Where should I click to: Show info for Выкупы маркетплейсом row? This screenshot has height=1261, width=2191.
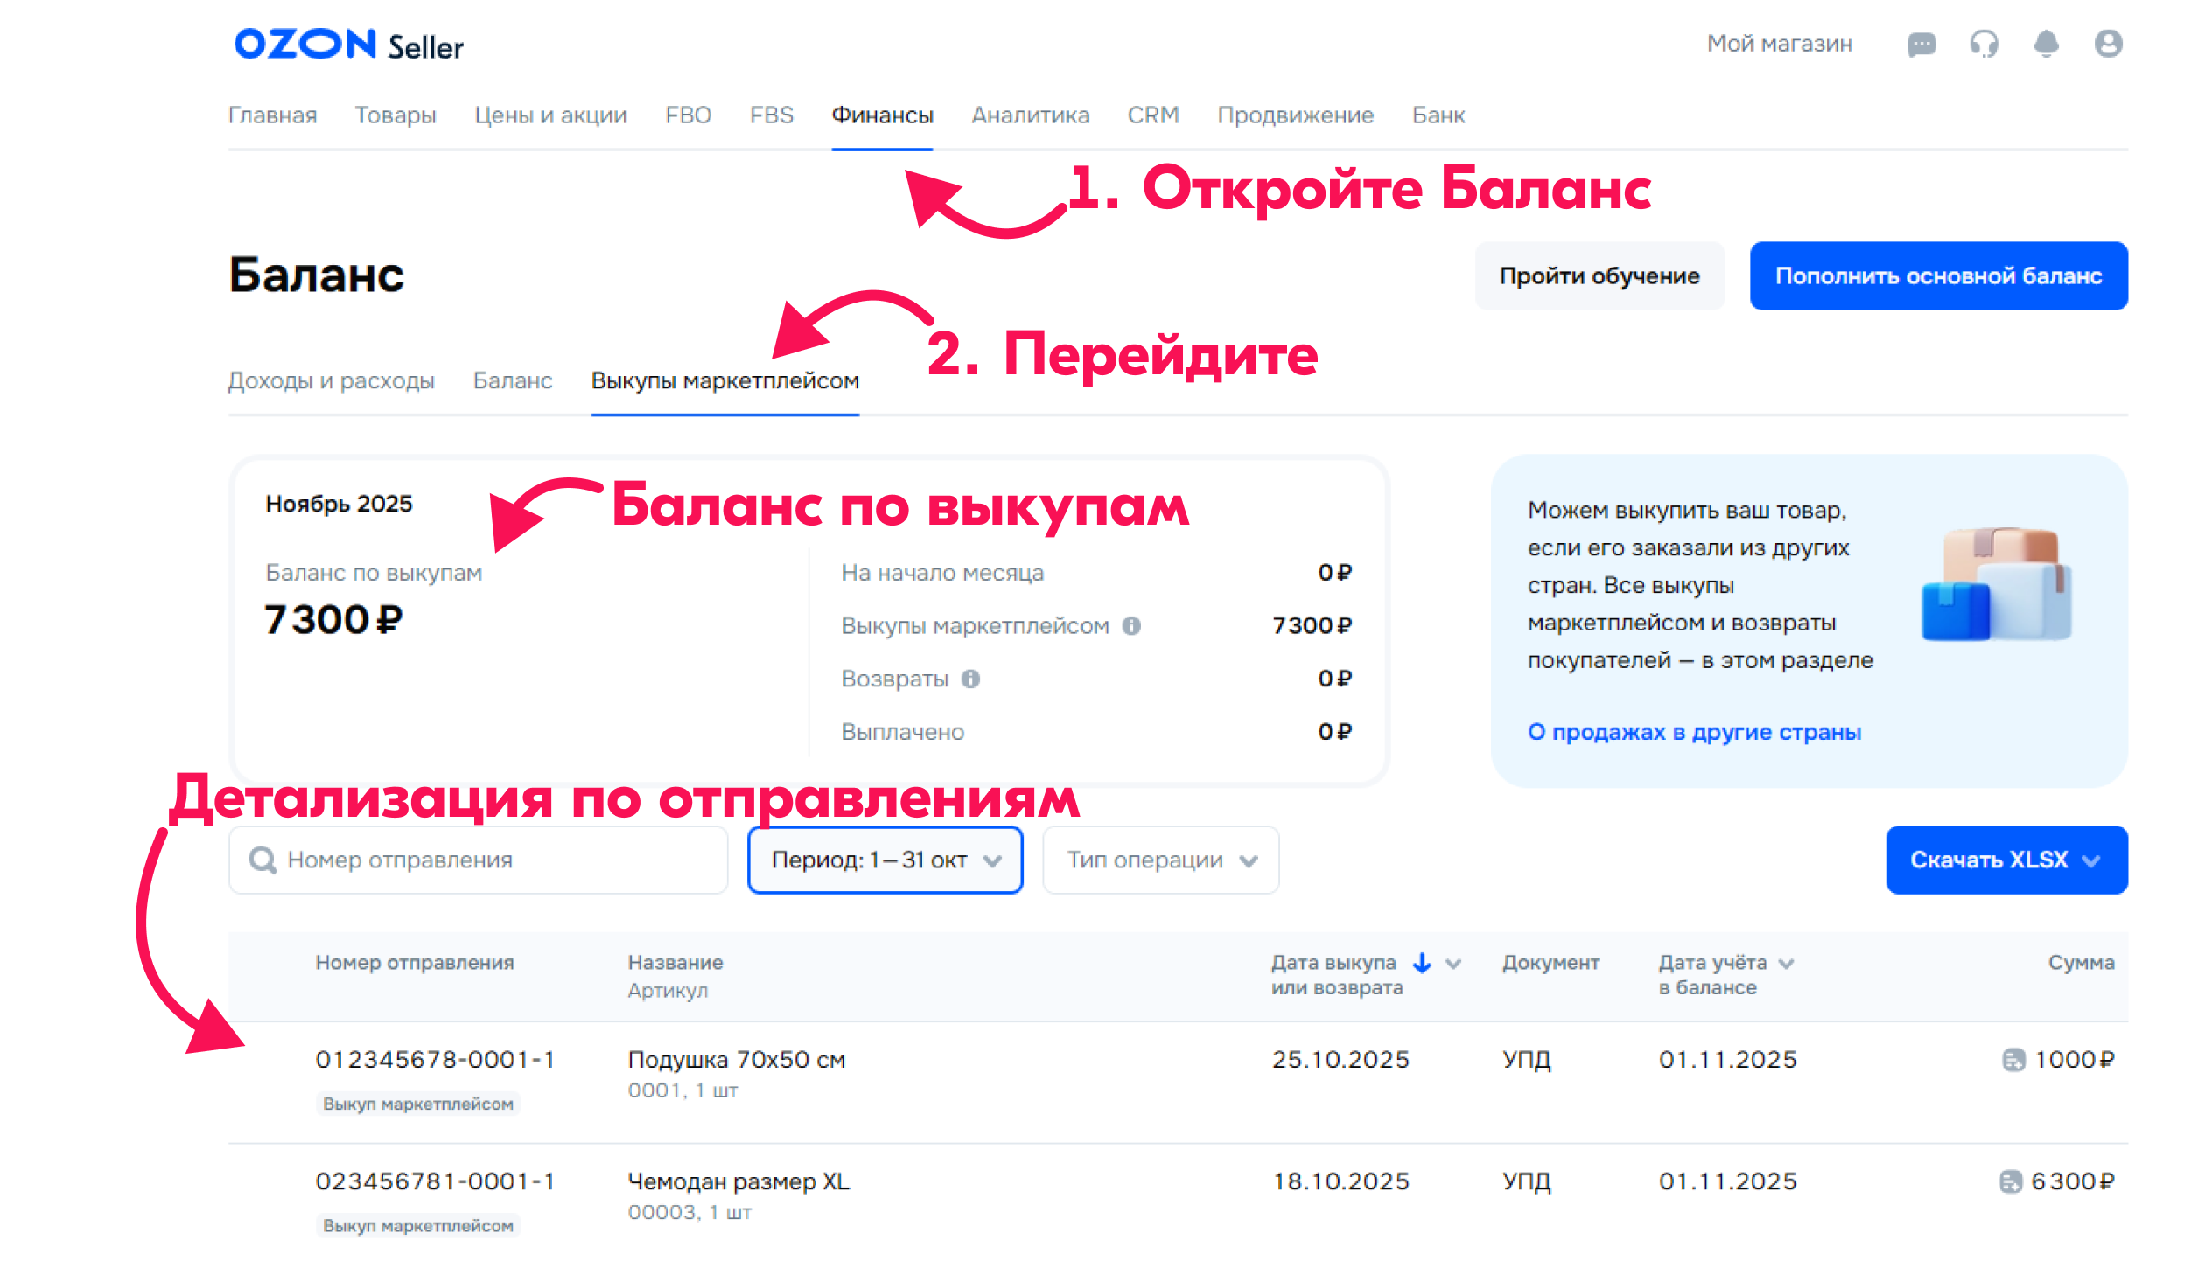pos(1131,626)
